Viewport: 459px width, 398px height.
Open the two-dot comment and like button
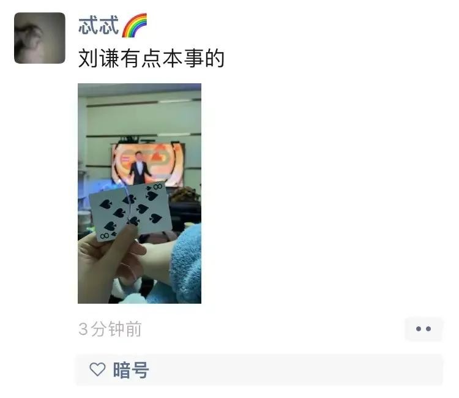point(424,329)
